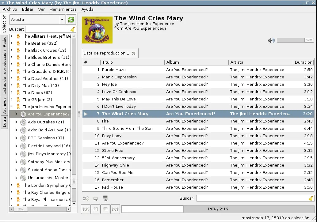Clear collection search with broom icon
The width and height of the screenshot is (317, 222).
[x=73, y=29]
